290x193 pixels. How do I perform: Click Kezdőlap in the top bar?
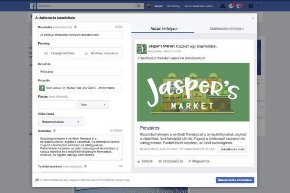[174, 6]
